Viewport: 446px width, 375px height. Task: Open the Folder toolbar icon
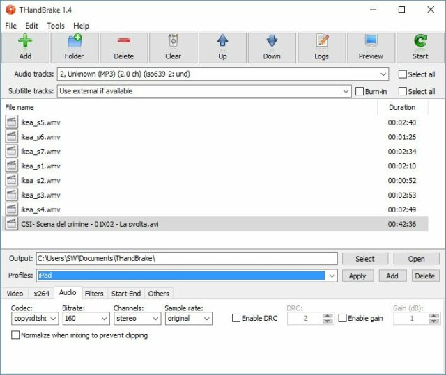[74, 42]
